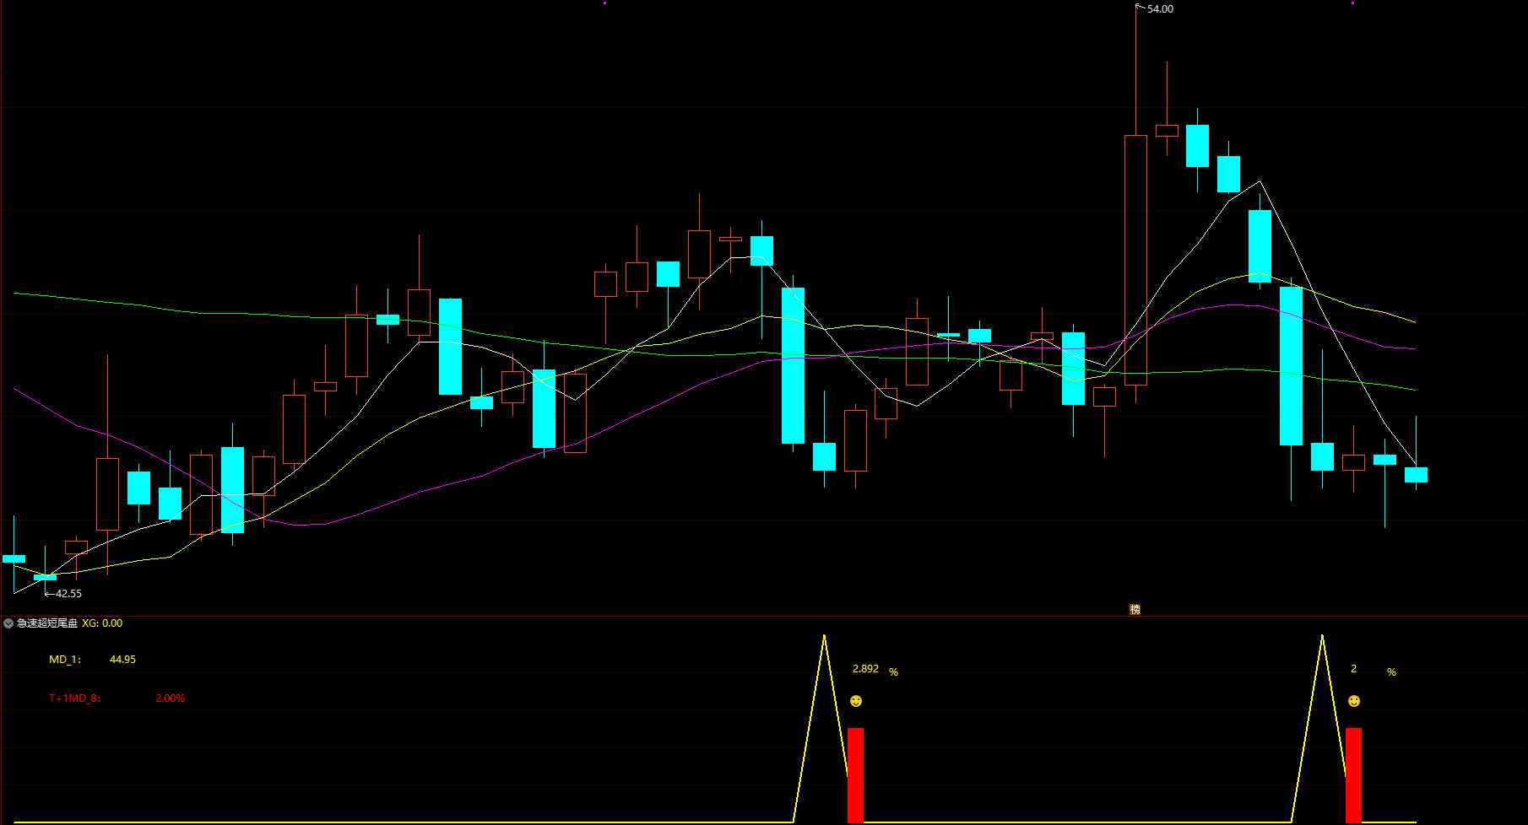Click the red signal bar below 2.892
The height and width of the screenshot is (825, 1528).
(x=856, y=775)
